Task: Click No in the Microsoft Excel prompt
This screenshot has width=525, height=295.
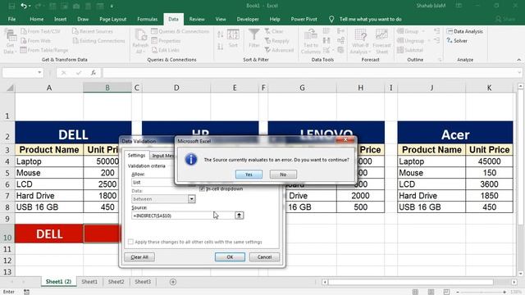Action: click(283, 175)
